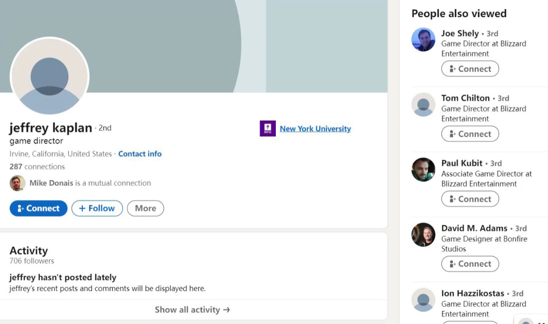Open the More actions menu
The width and height of the screenshot is (548, 324).
(x=146, y=208)
